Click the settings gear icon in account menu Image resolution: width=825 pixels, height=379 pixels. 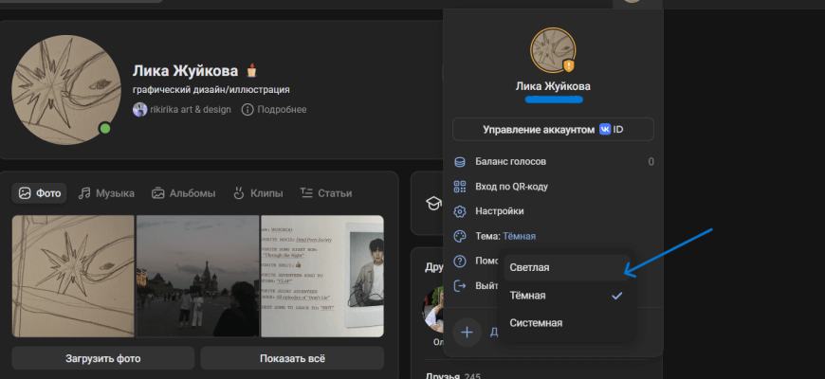coord(461,211)
